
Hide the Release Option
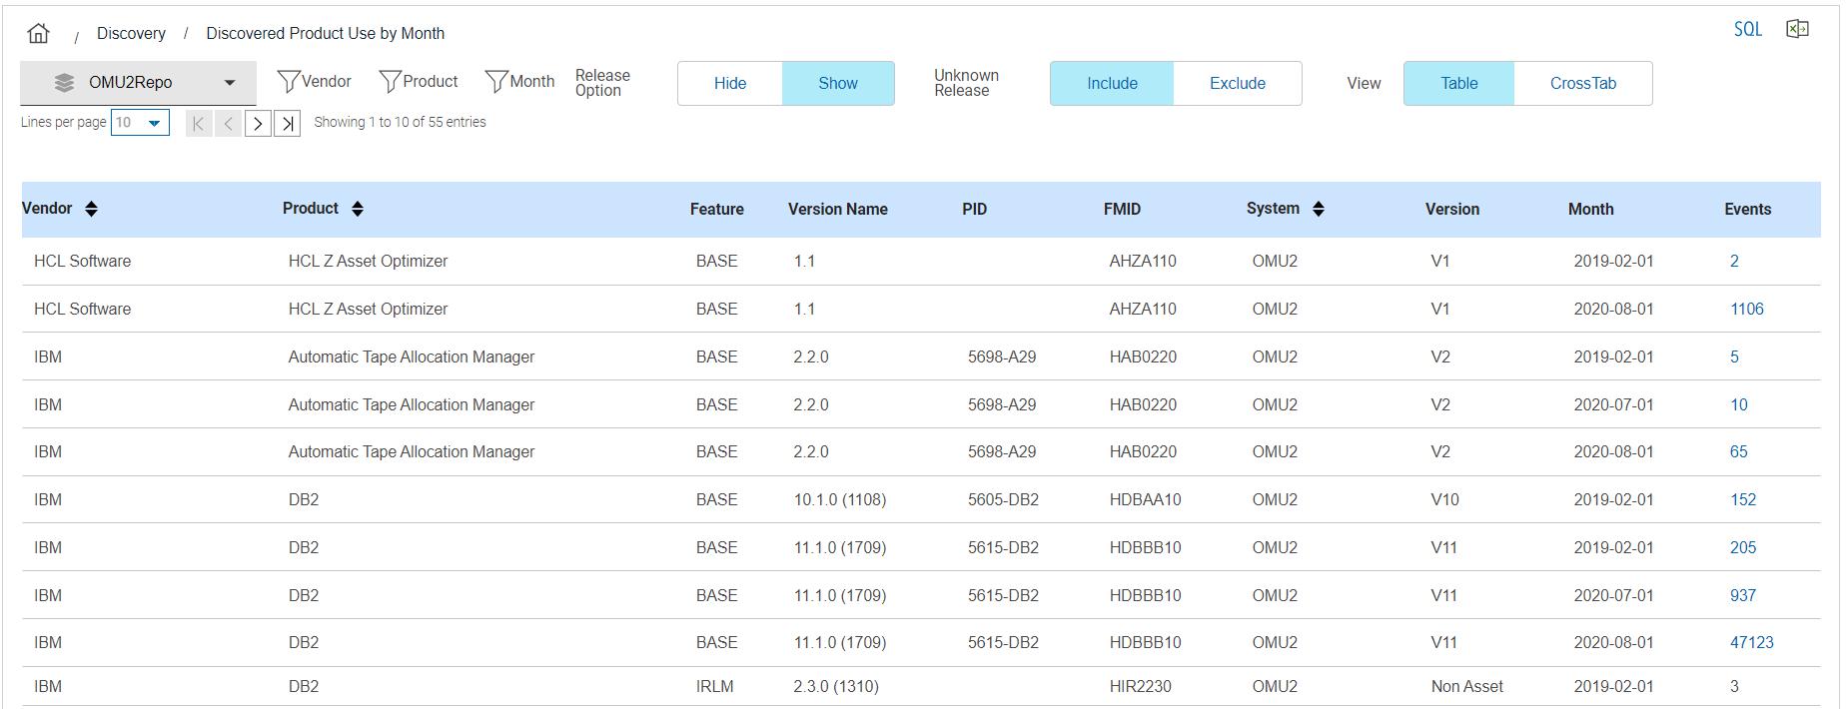coord(729,84)
